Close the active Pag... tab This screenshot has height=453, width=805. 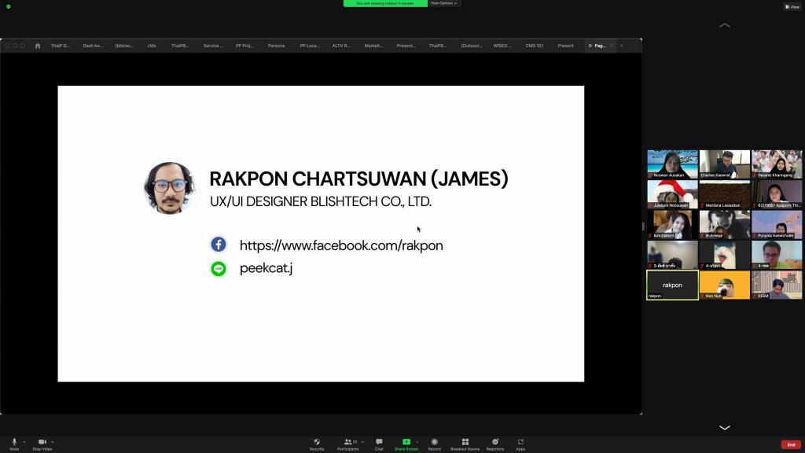coord(612,46)
